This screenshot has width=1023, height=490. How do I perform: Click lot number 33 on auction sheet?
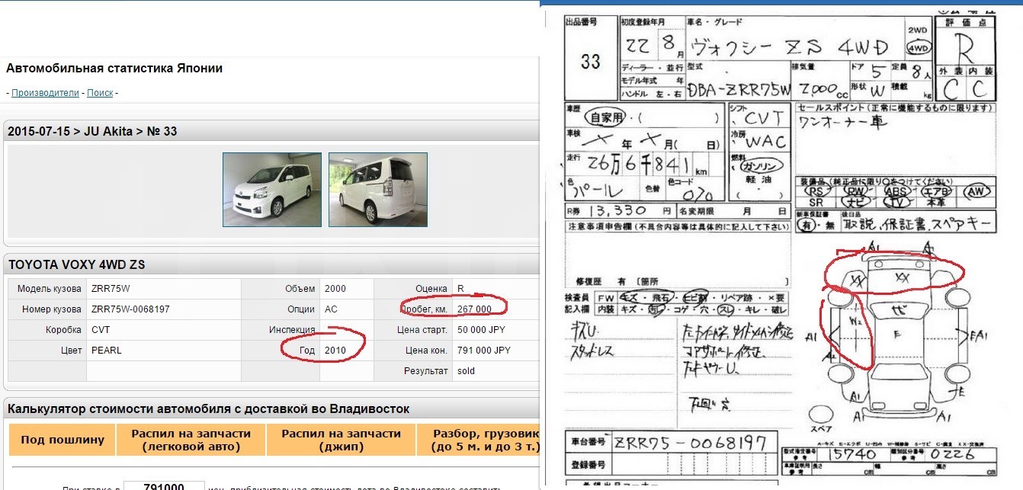590,62
